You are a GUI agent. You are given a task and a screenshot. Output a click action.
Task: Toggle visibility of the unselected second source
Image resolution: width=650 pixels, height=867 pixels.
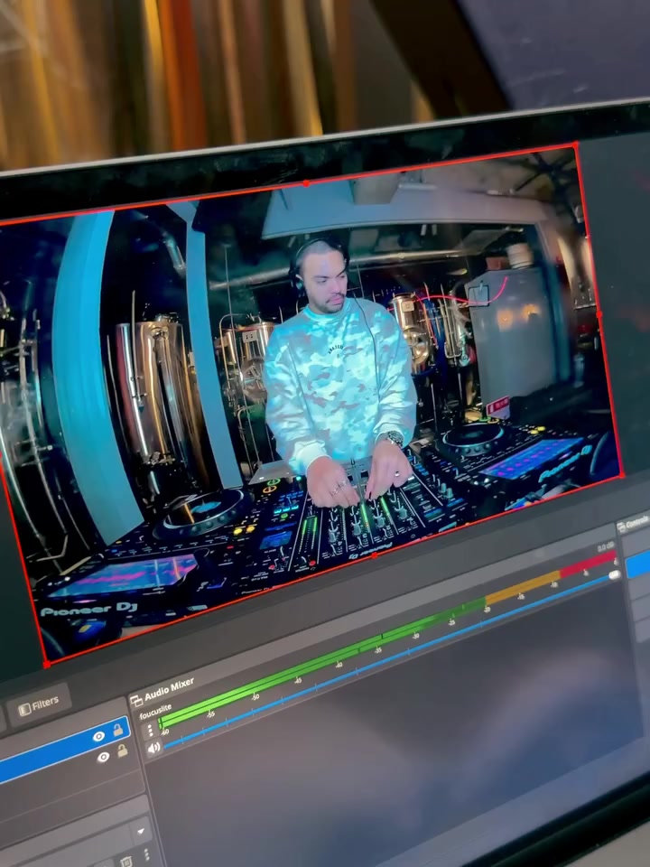pyautogui.click(x=103, y=757)
